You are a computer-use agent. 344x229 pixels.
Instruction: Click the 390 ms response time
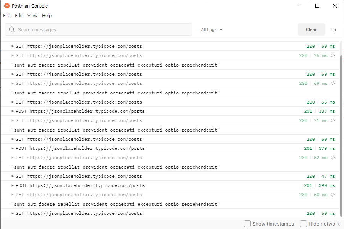pyautogui.click(x=327, y=186)
